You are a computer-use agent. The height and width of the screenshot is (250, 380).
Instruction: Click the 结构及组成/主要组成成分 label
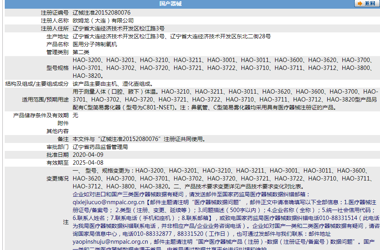pyautogui.click(x=37, y=84)
